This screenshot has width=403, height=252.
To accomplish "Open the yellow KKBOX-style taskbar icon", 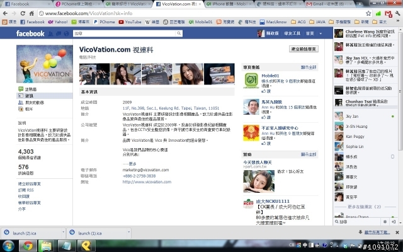I will click(85, 246).
